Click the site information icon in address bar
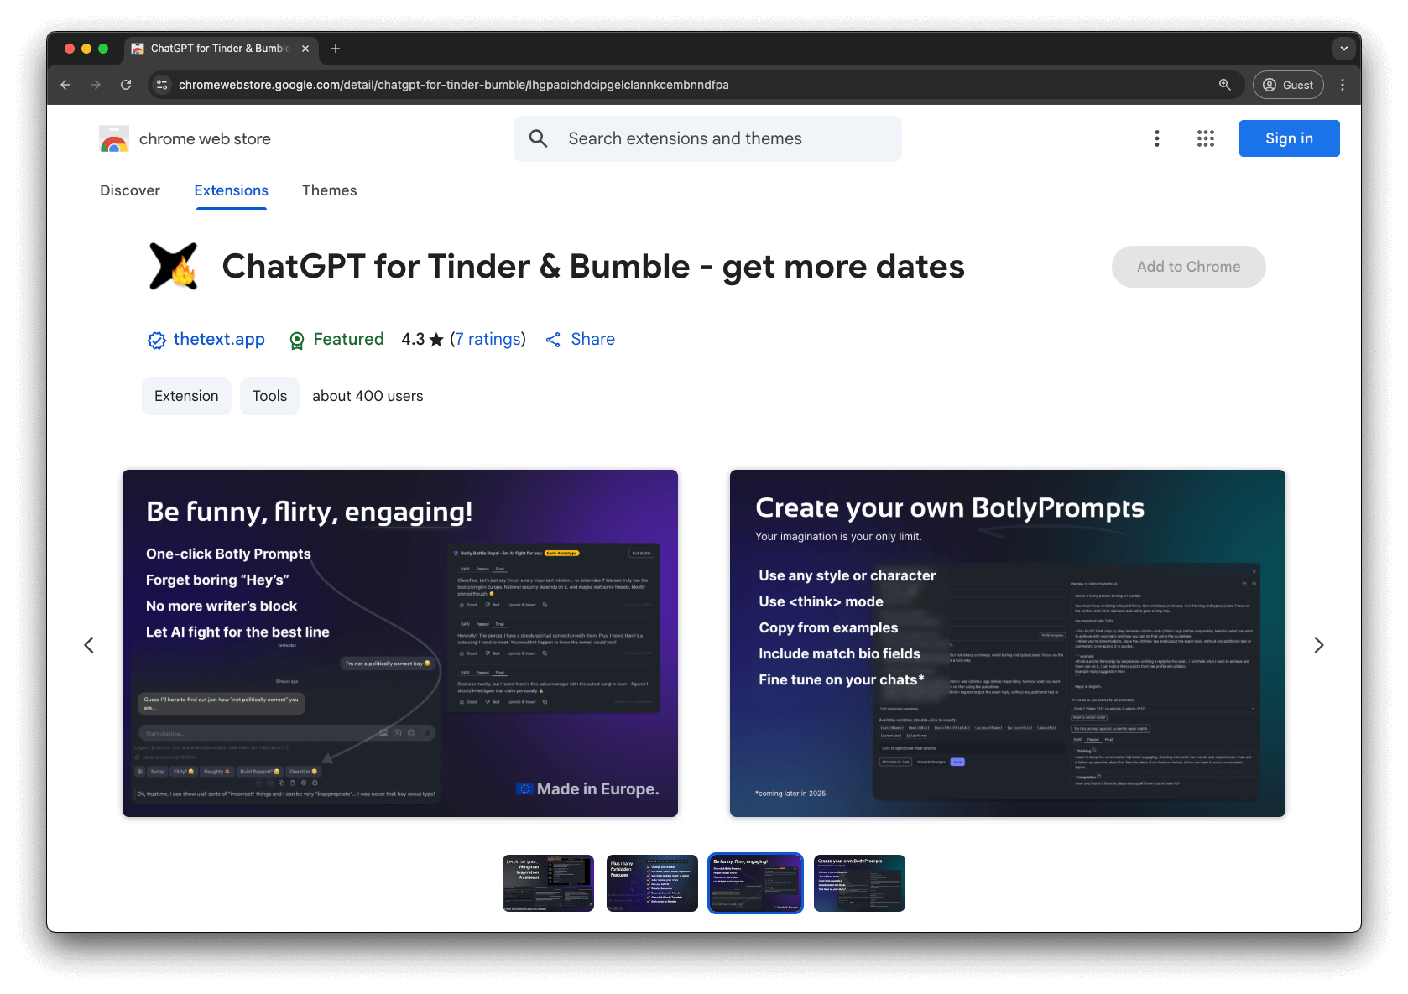This screenshot has height=994, width=1408. point(163,85)
